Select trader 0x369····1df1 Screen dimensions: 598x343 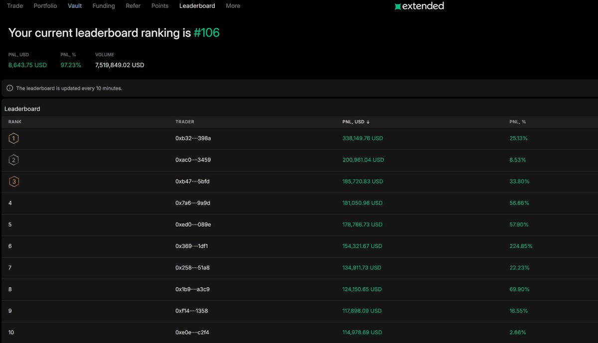click(192, 246)
